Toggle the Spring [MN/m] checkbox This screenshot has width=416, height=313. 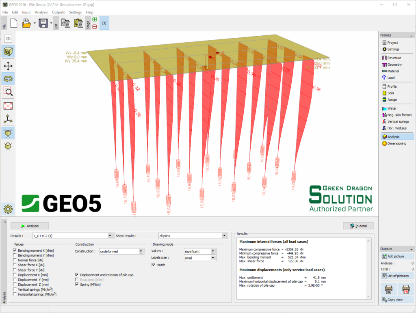pos(77,285)
